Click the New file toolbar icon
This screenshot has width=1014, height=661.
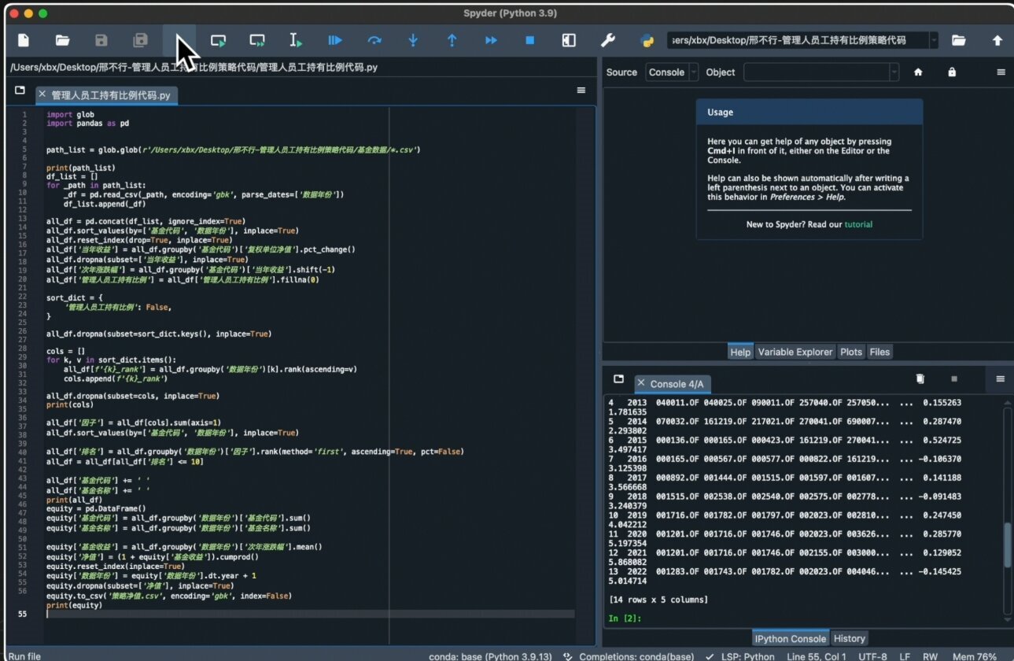click(x=24, y=40)
